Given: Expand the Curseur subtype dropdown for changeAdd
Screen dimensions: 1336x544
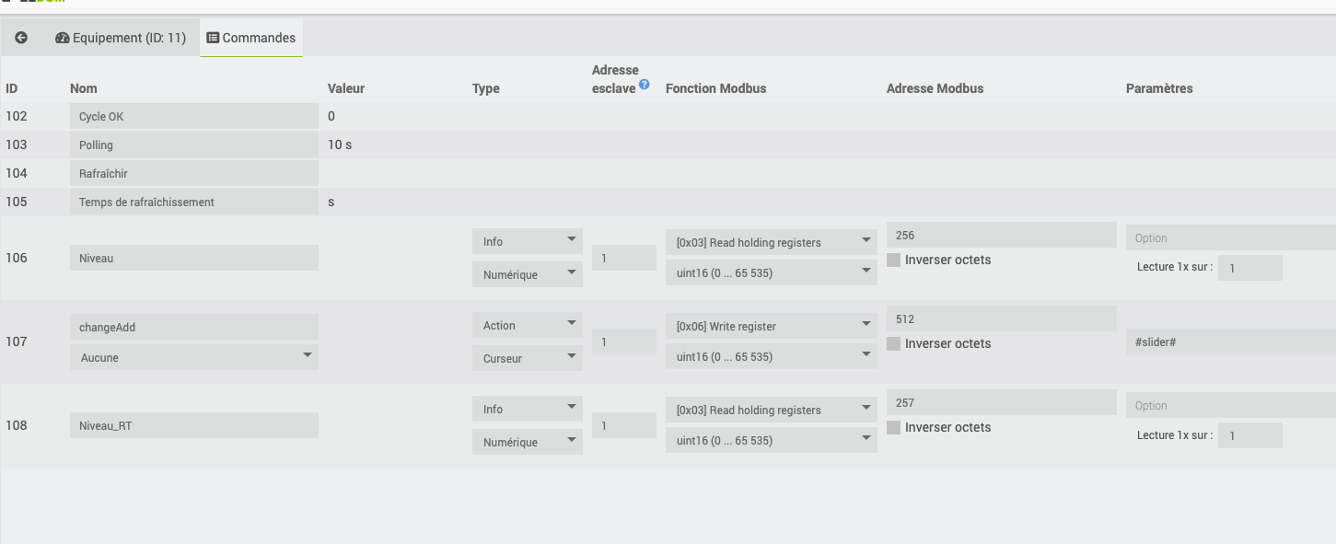Looking at the screenshot, I should [527, 358].
